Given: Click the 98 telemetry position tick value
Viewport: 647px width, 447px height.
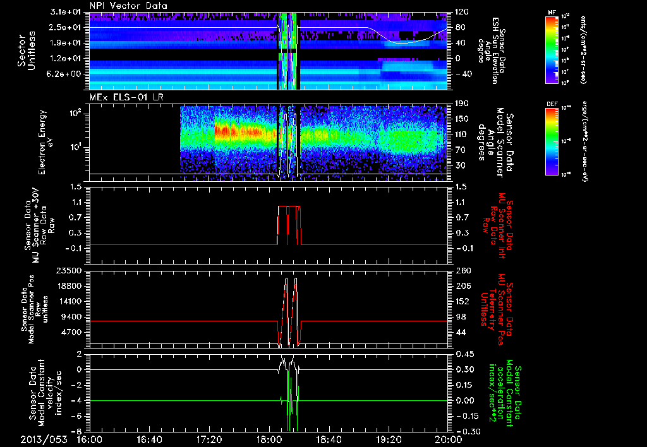Looking at the screenshot, I should coord(460,317).
